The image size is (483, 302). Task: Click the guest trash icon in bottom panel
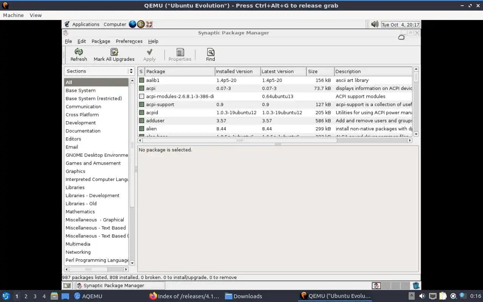tap(415, 286)
